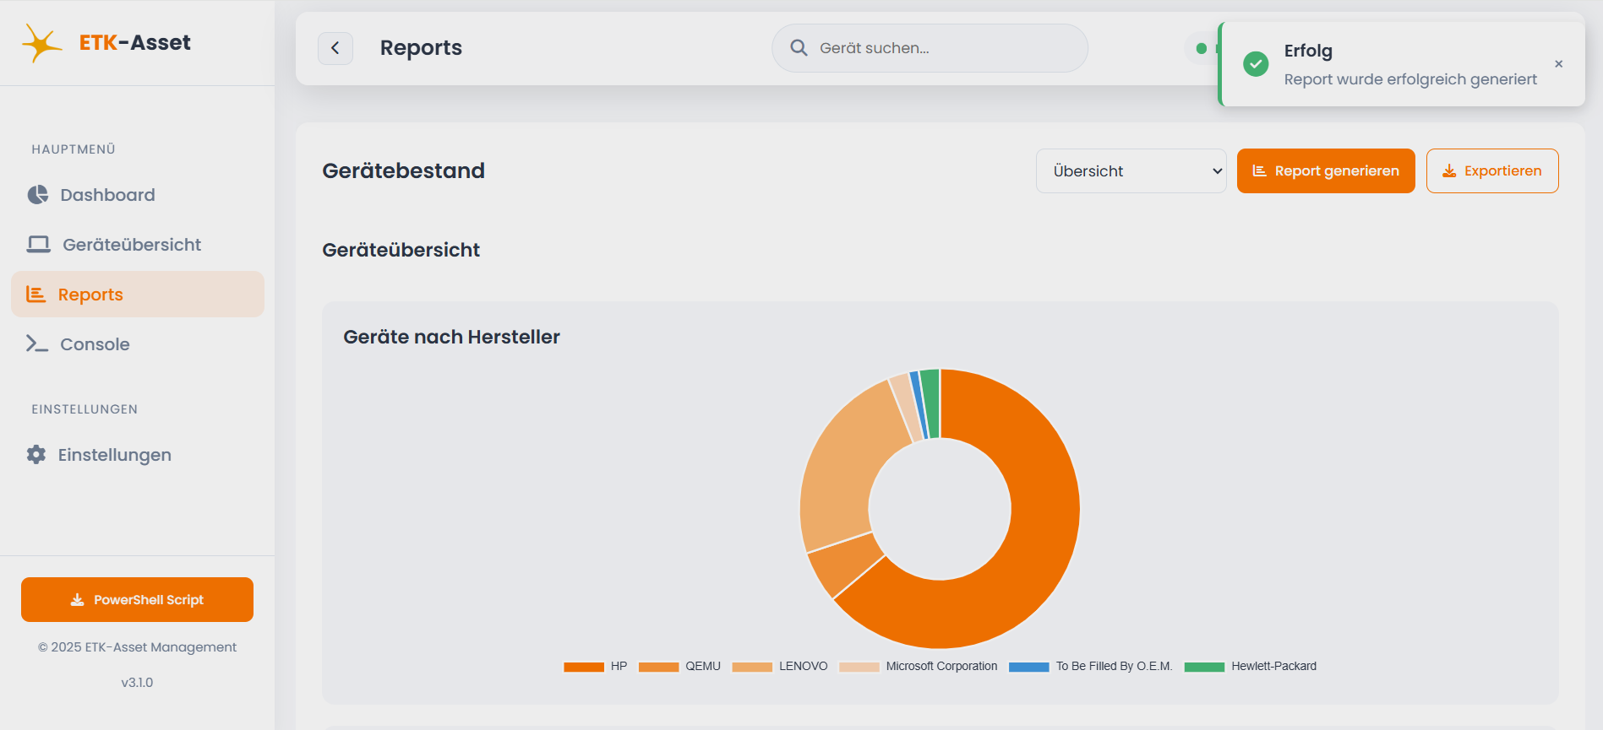
Task: Click the ETK-Asset brand title
Action: (x=135, y=42)
